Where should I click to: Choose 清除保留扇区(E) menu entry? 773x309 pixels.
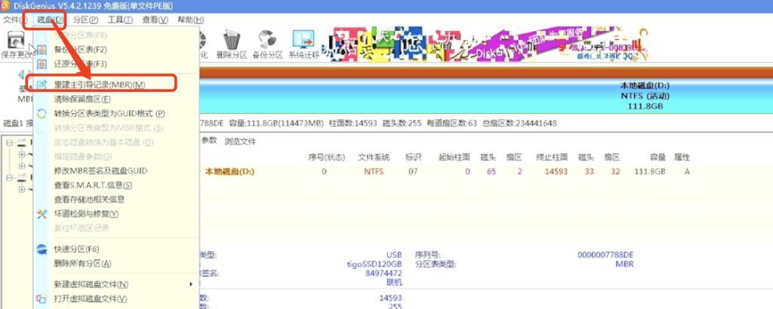click(82, 99)
